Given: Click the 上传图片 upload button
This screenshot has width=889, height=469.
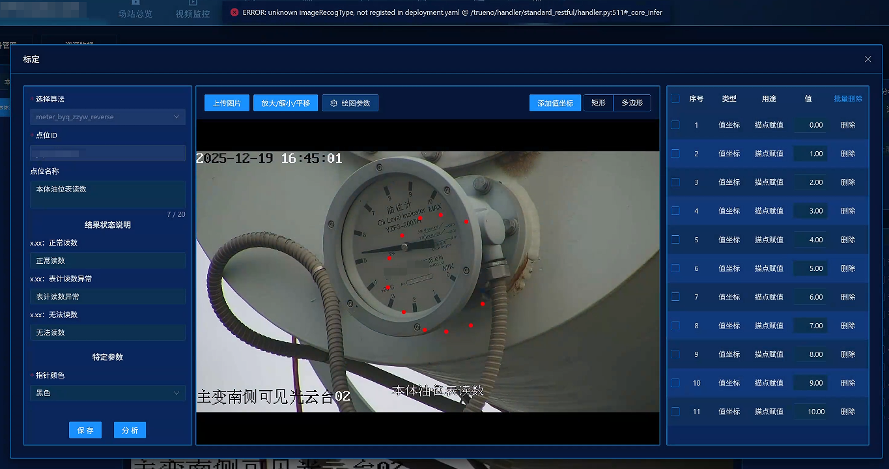Looking at the screenshot, I should click(227, 103).
